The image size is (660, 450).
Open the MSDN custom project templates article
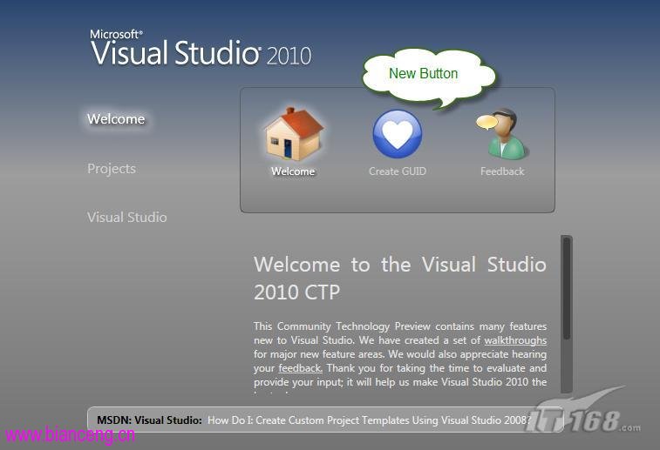[x=370, y=420]
